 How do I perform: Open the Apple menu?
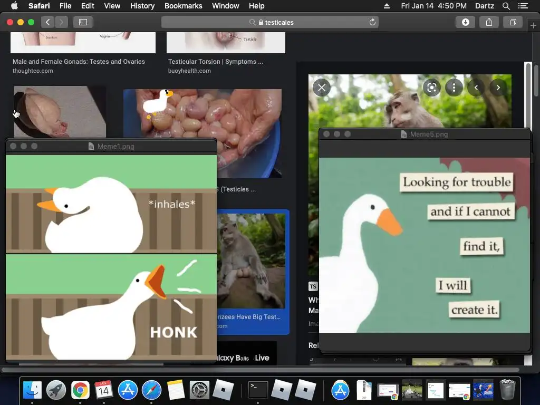14,6
